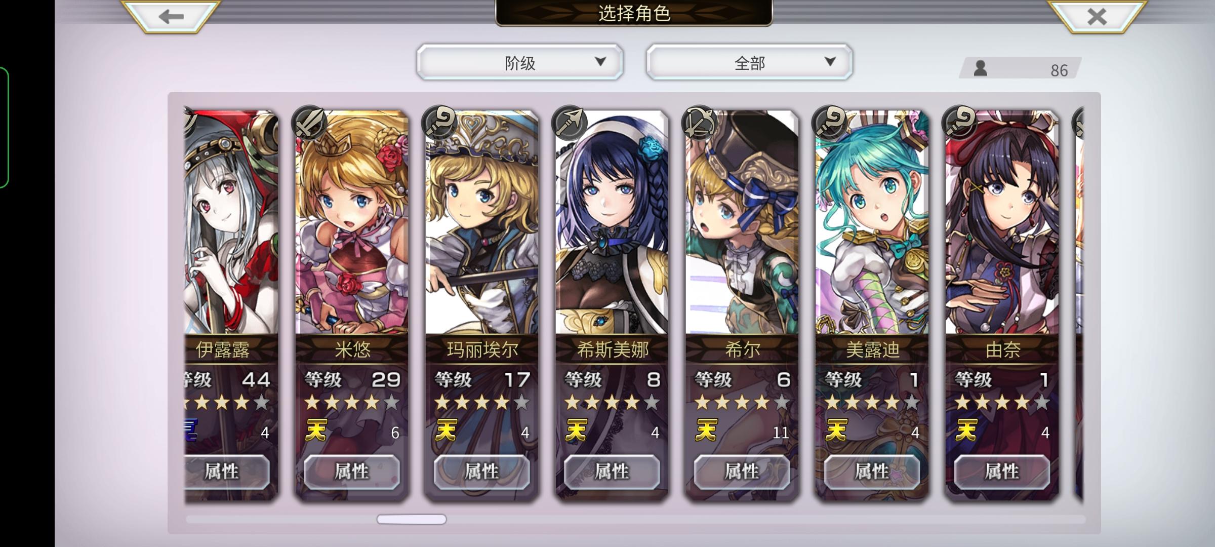1215x547 pixels.
Task: Open 属性 of 由奈
Action: [1002, 472]
